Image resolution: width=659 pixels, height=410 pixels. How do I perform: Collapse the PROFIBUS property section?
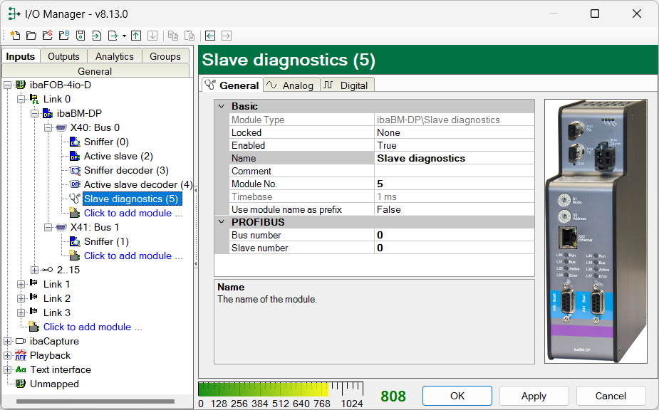click(x=222, y=222)
